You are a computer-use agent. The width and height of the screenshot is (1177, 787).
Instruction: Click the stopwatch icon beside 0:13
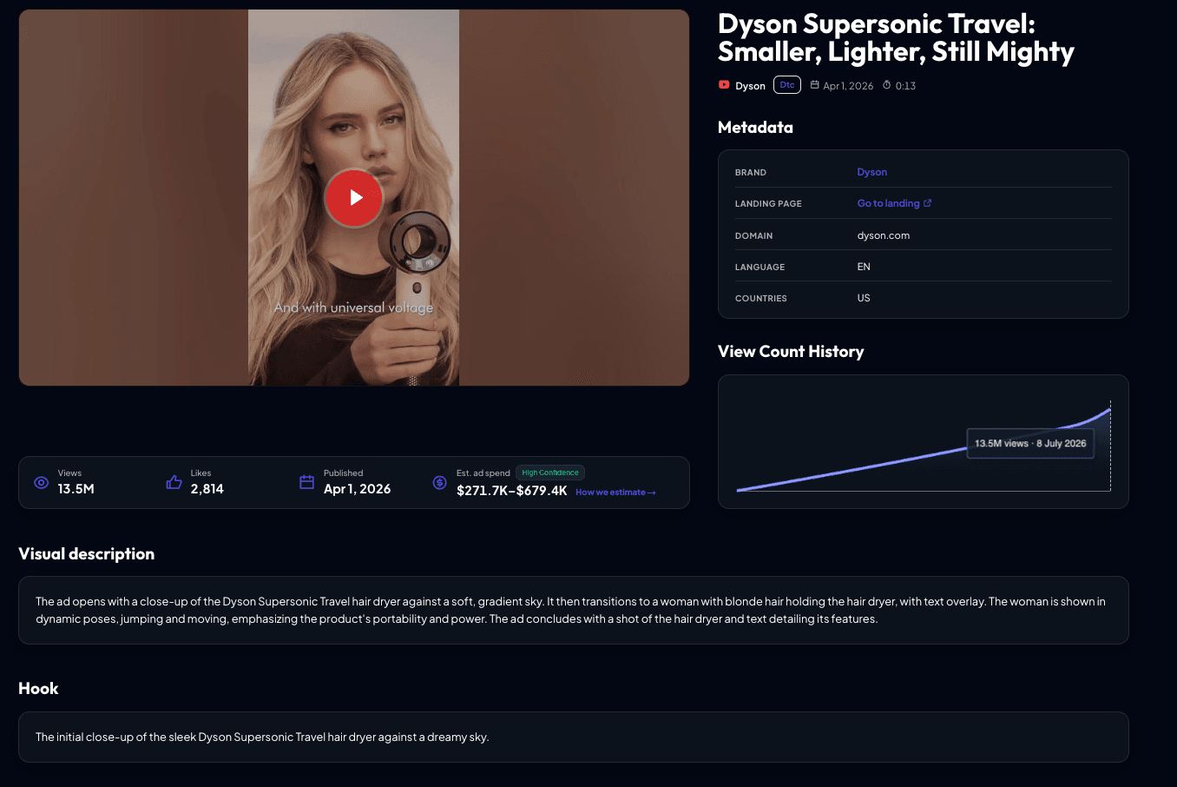887,85
